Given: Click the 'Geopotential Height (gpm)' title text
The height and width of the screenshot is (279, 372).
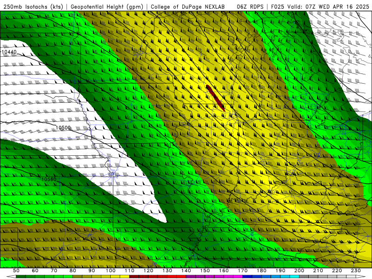Looking at the screenshot, I should 107,7.
